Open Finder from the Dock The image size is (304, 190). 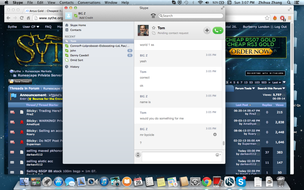tap(25, 182)
